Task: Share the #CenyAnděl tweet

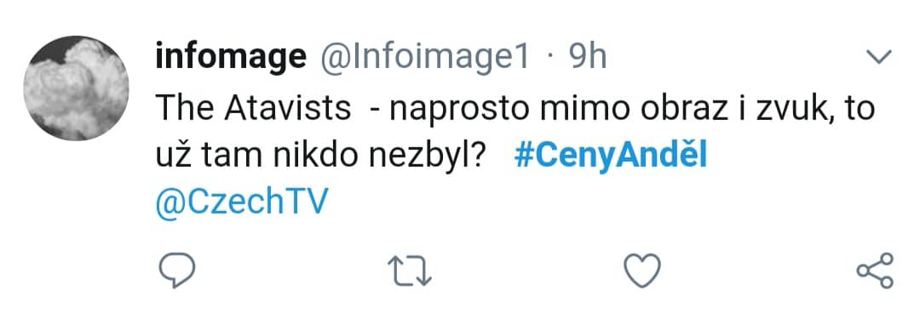Action: tap(876, 271)
